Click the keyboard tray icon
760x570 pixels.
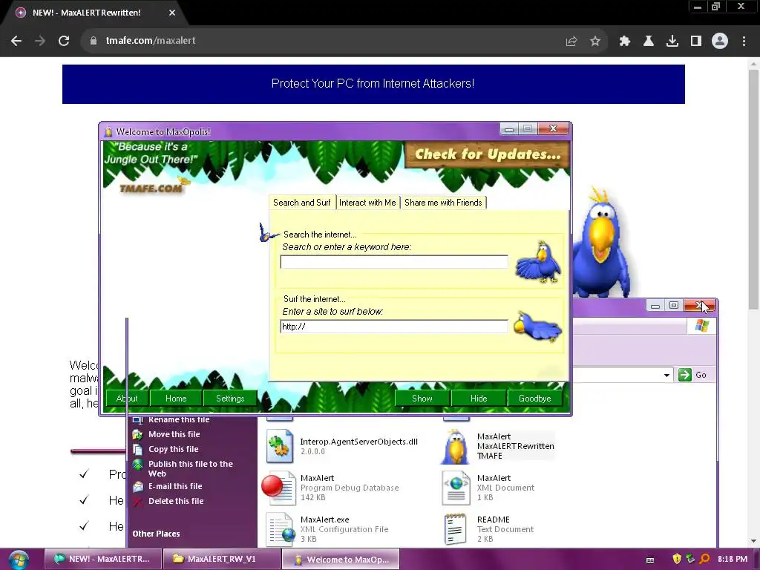click(650, 560)
